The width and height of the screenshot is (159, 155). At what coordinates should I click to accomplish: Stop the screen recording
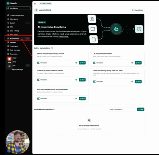[9, 59]
